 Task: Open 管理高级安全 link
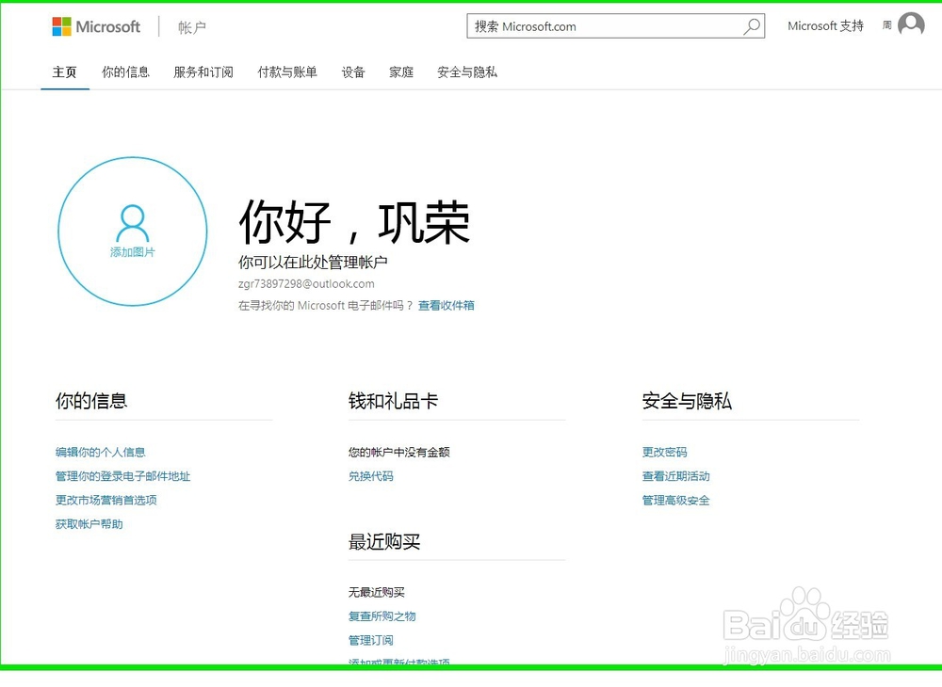675,501
